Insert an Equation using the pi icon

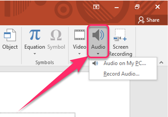pyautogui.click(x=35, y=35)
